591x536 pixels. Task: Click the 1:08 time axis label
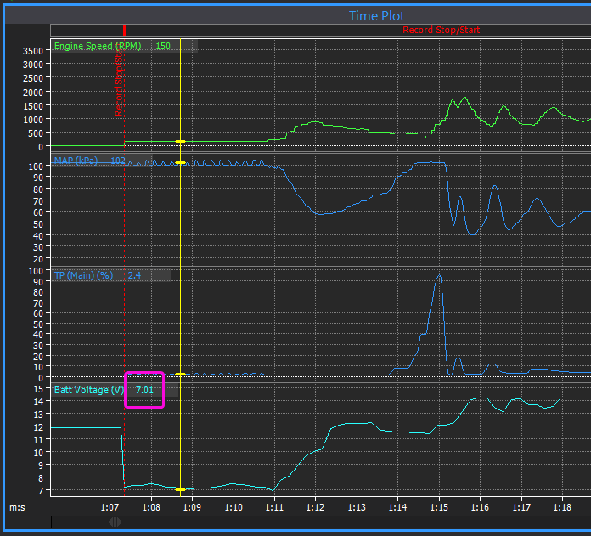pos(151,507)
